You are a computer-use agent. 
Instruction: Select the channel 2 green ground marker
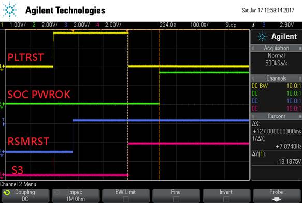[2, 105]
